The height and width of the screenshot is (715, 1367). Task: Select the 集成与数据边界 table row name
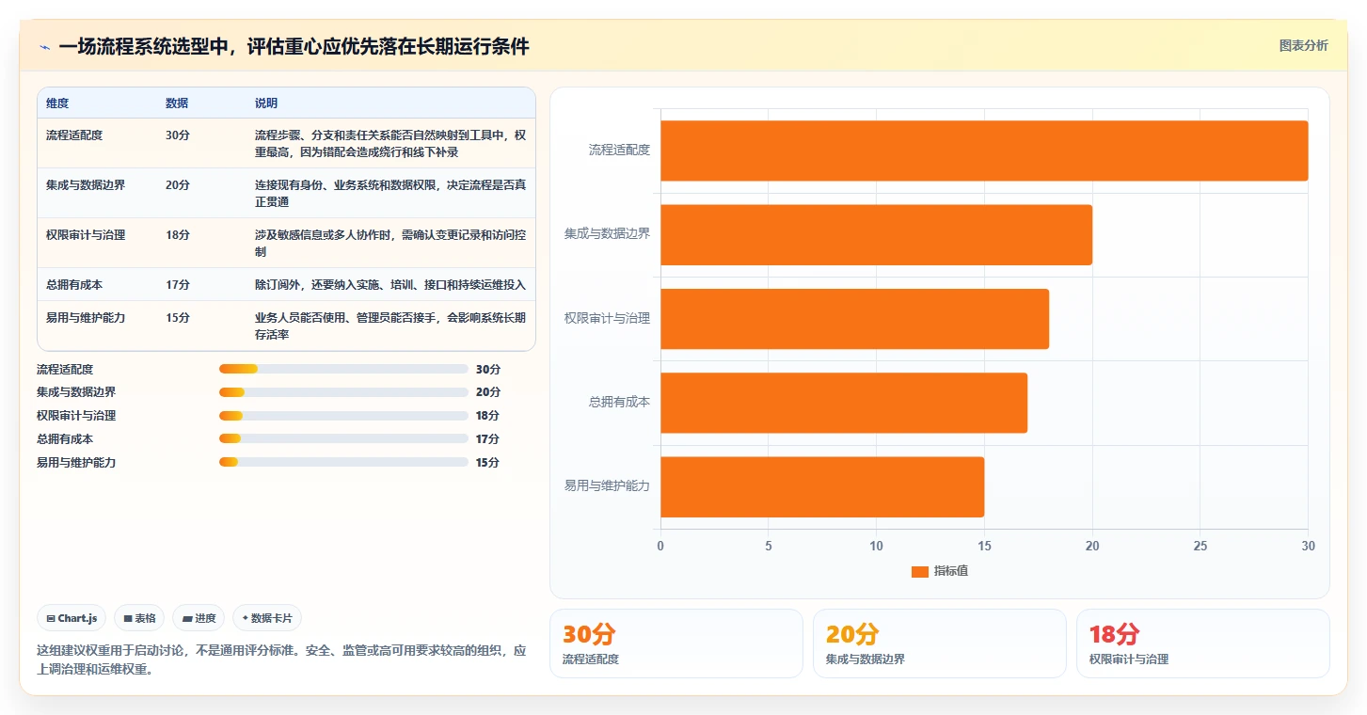(x=86, y=185)
